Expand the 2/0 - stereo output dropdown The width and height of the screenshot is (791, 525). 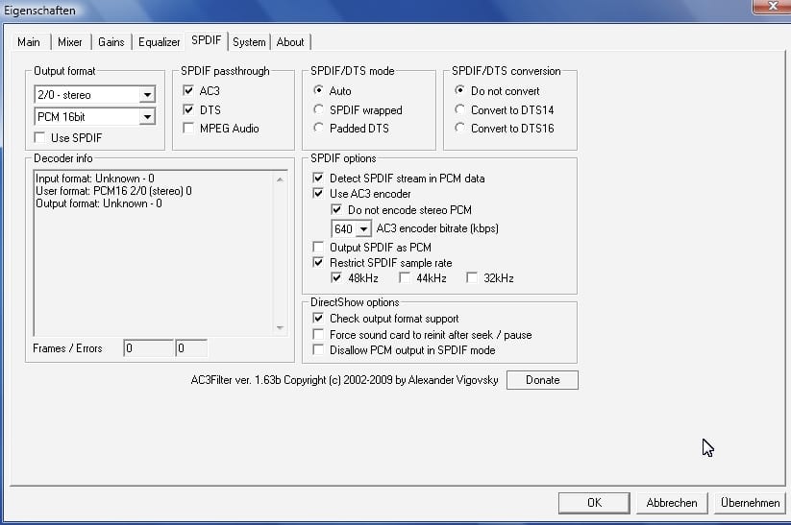pyautogui.click(x=147, y=94)
